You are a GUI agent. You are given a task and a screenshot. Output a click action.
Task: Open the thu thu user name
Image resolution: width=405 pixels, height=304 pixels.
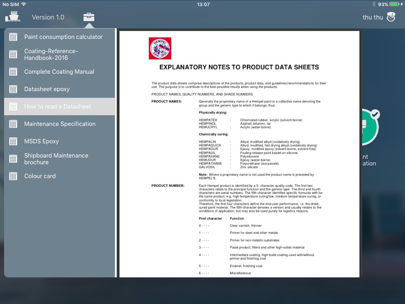(x=373, y=17)
